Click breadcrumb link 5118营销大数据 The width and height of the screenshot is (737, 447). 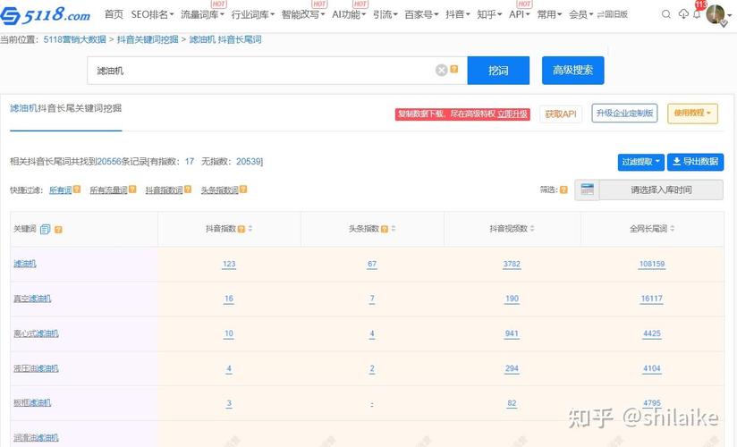coord(75,39)
